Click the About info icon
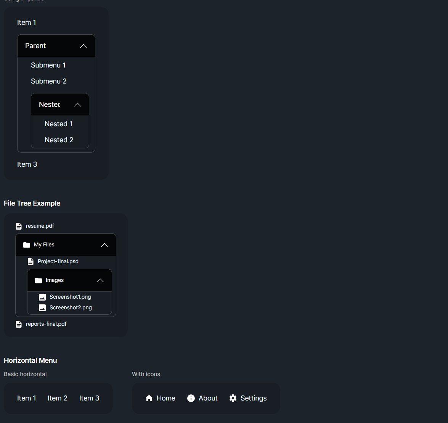448x423 pixels. click(191, 398)
